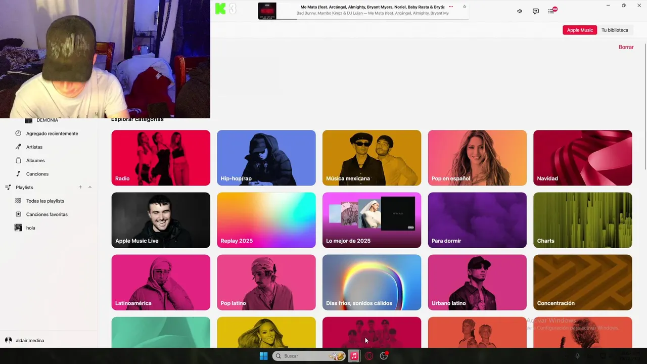The width and height of the screenshot is (647, 364).
Task: Open the Charts category card
Action: (583, 220)
